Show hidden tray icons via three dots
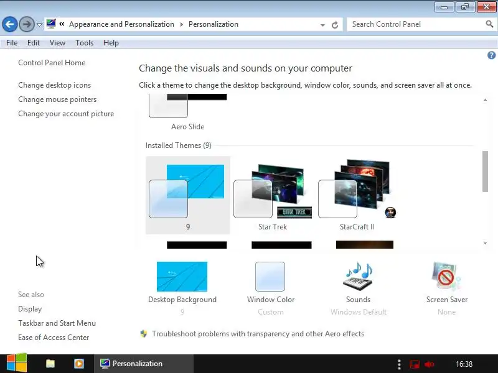The image size is (498, 373). (x=399, y=364)
